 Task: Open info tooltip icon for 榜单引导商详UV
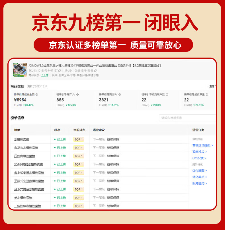pos(77,95)
